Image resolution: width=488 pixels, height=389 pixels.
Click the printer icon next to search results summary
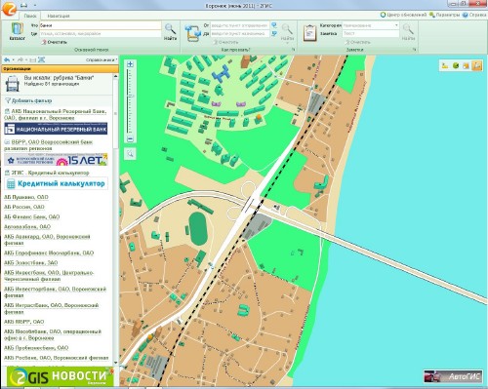13,84
